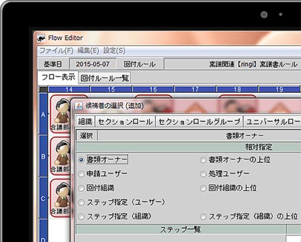Click column header 16 in the flow grid

153,90
